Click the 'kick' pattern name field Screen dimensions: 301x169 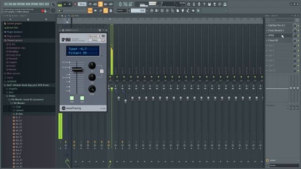(x=138, y=10)
